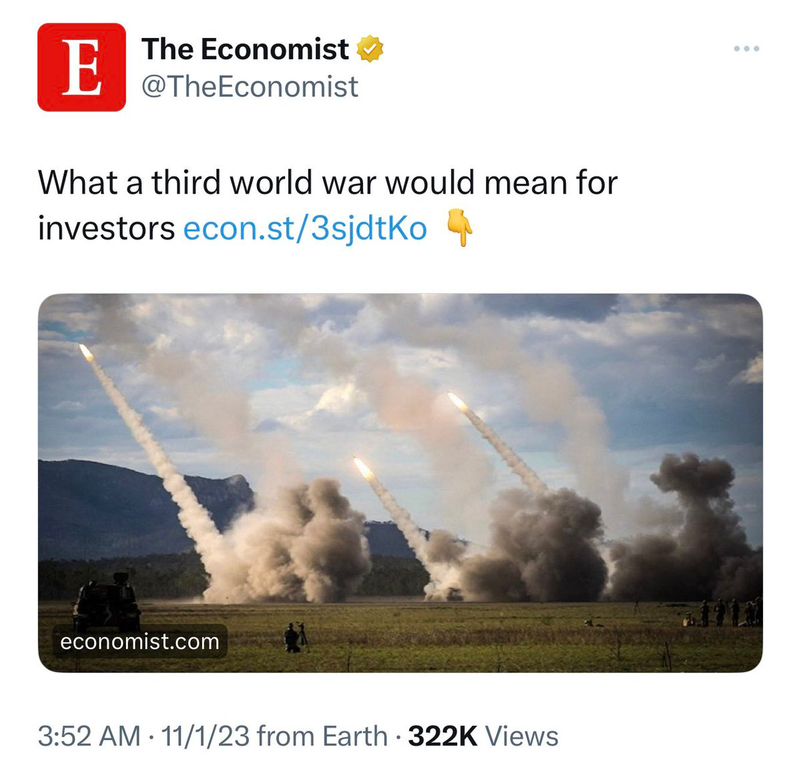Click the 3:52 AM timestamp
The width and height of the screenshot is (801, 760).
[89, 737]
